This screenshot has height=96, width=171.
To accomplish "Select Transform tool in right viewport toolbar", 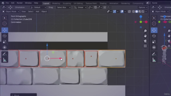I will coord(154,47).
